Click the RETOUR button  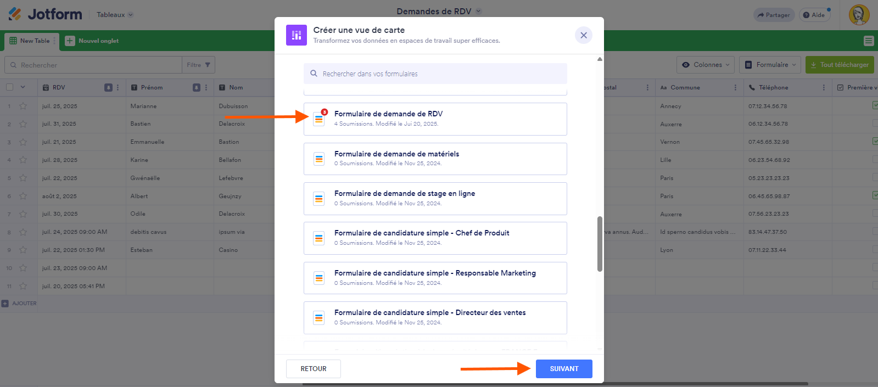point(314,369)
